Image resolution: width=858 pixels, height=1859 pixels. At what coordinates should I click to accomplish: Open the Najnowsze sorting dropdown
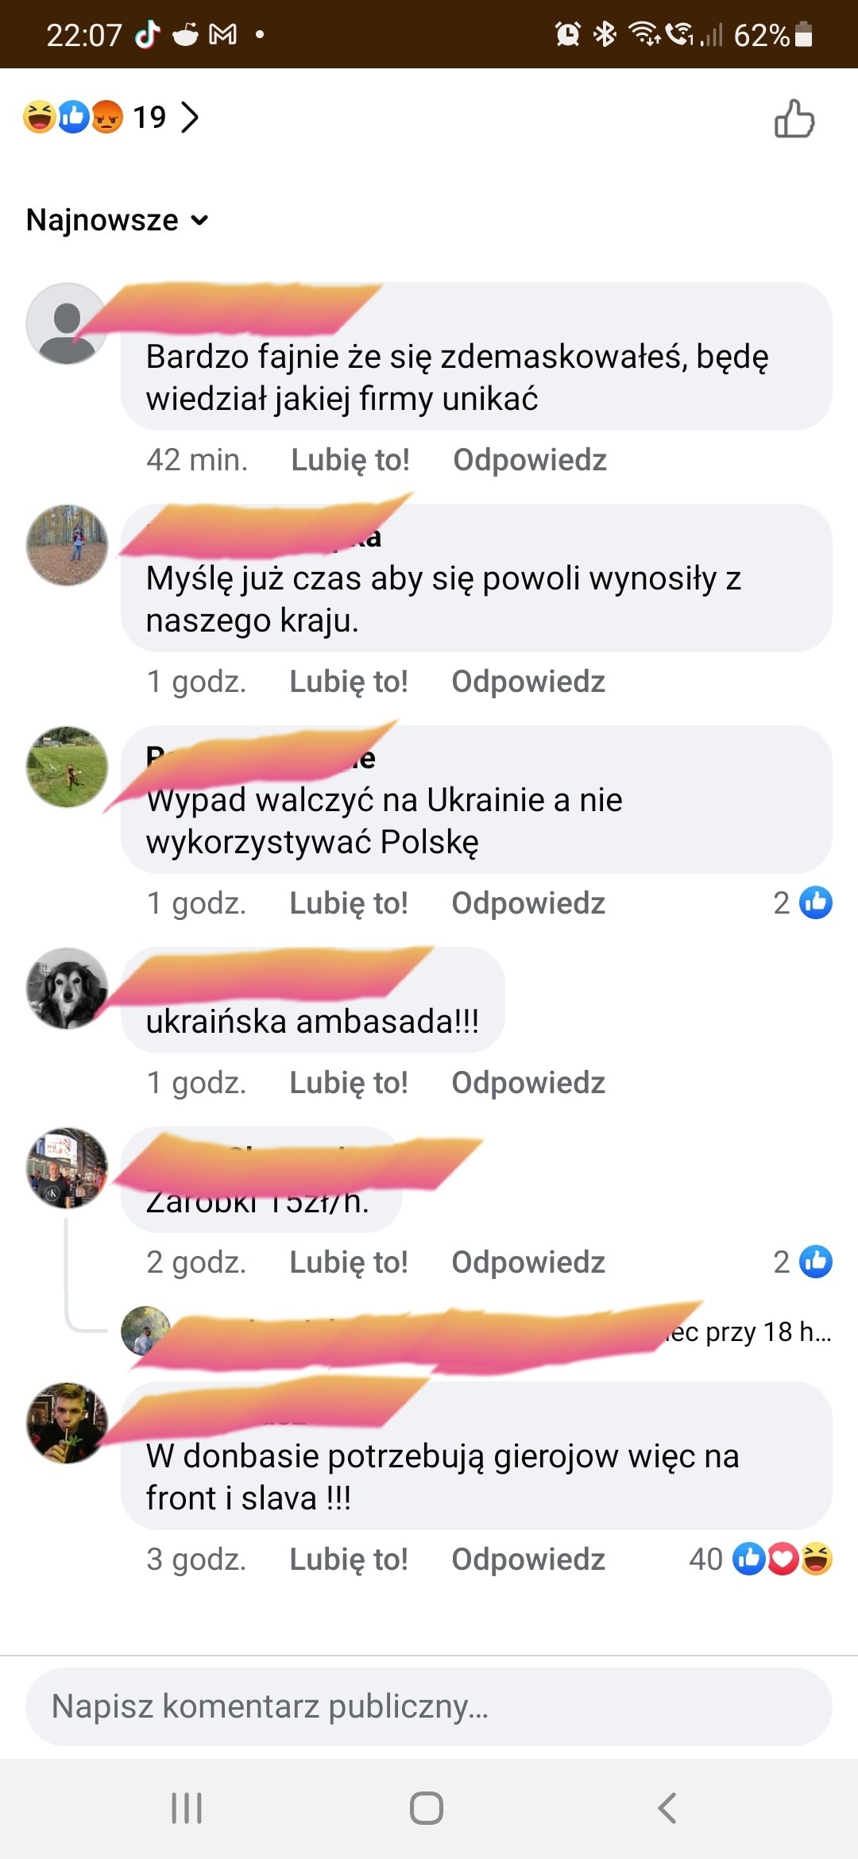[118, 220]
